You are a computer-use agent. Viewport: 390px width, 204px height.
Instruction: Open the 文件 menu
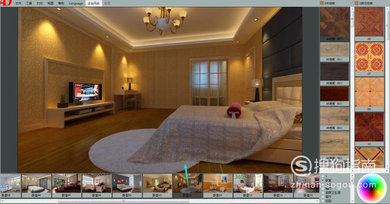pyautogui.click(x=18, y=3)
